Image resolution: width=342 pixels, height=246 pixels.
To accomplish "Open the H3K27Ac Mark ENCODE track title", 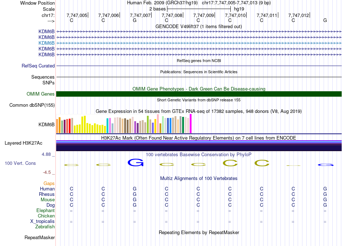I will [198, 138].
